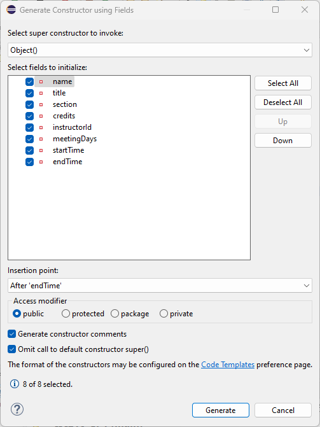
Task: Open the Insertion point dropdown
Action: pos(160,285)
